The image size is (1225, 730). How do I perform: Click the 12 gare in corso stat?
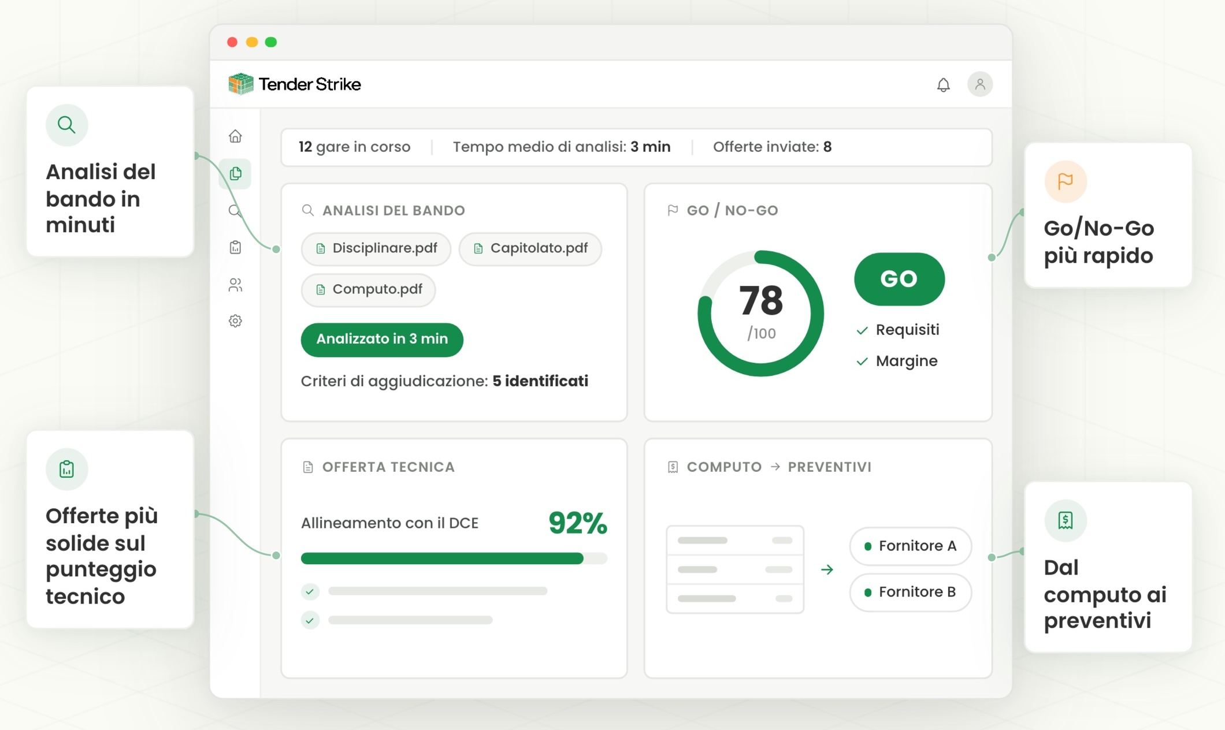point(355,147)
